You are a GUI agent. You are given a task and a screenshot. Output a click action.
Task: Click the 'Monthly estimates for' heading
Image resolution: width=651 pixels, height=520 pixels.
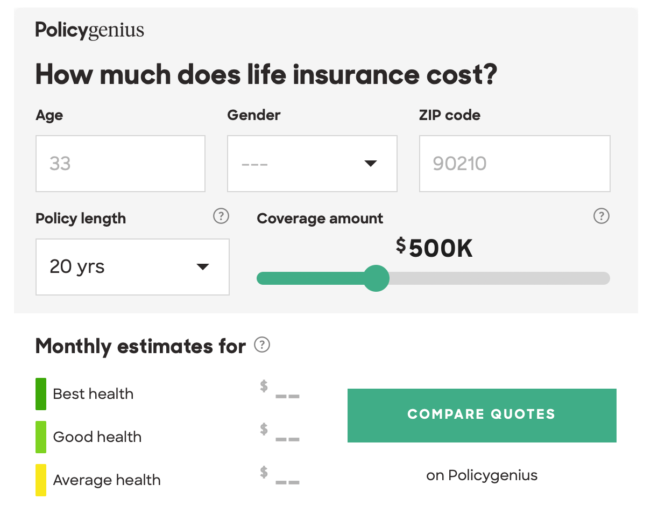click(139, 346)
